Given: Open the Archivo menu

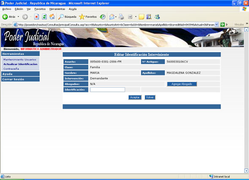Looking at the screenshot, I should (x=7, y=9).
